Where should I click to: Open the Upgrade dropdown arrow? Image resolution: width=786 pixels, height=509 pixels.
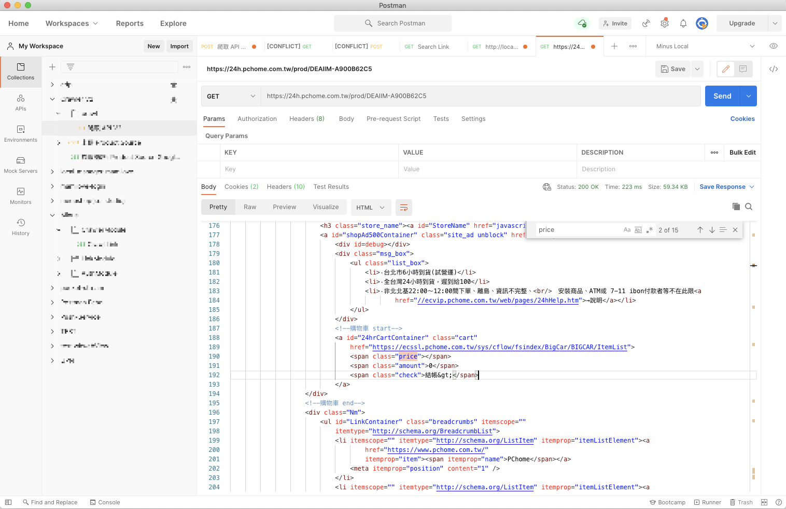point(775,23)
